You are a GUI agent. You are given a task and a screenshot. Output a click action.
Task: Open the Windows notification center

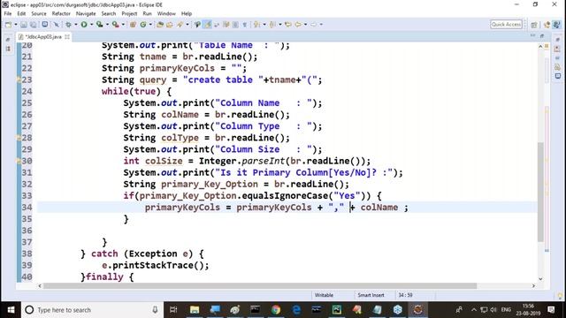551,310
